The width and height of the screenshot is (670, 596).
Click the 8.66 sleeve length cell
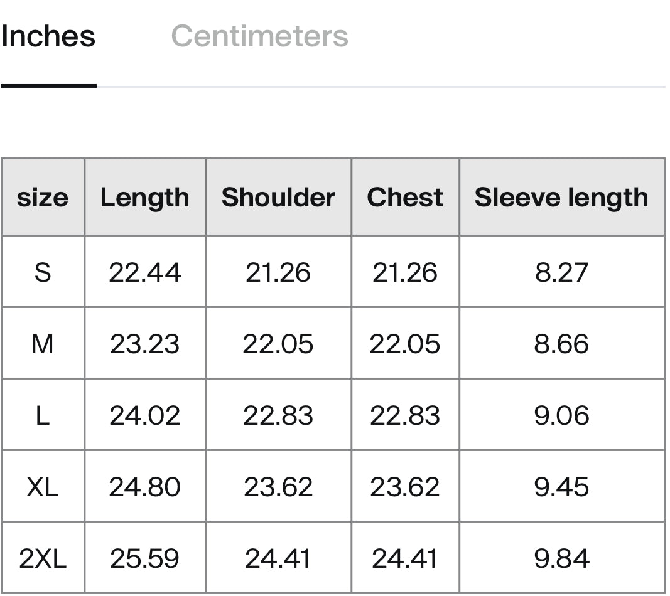pos(561,344)
